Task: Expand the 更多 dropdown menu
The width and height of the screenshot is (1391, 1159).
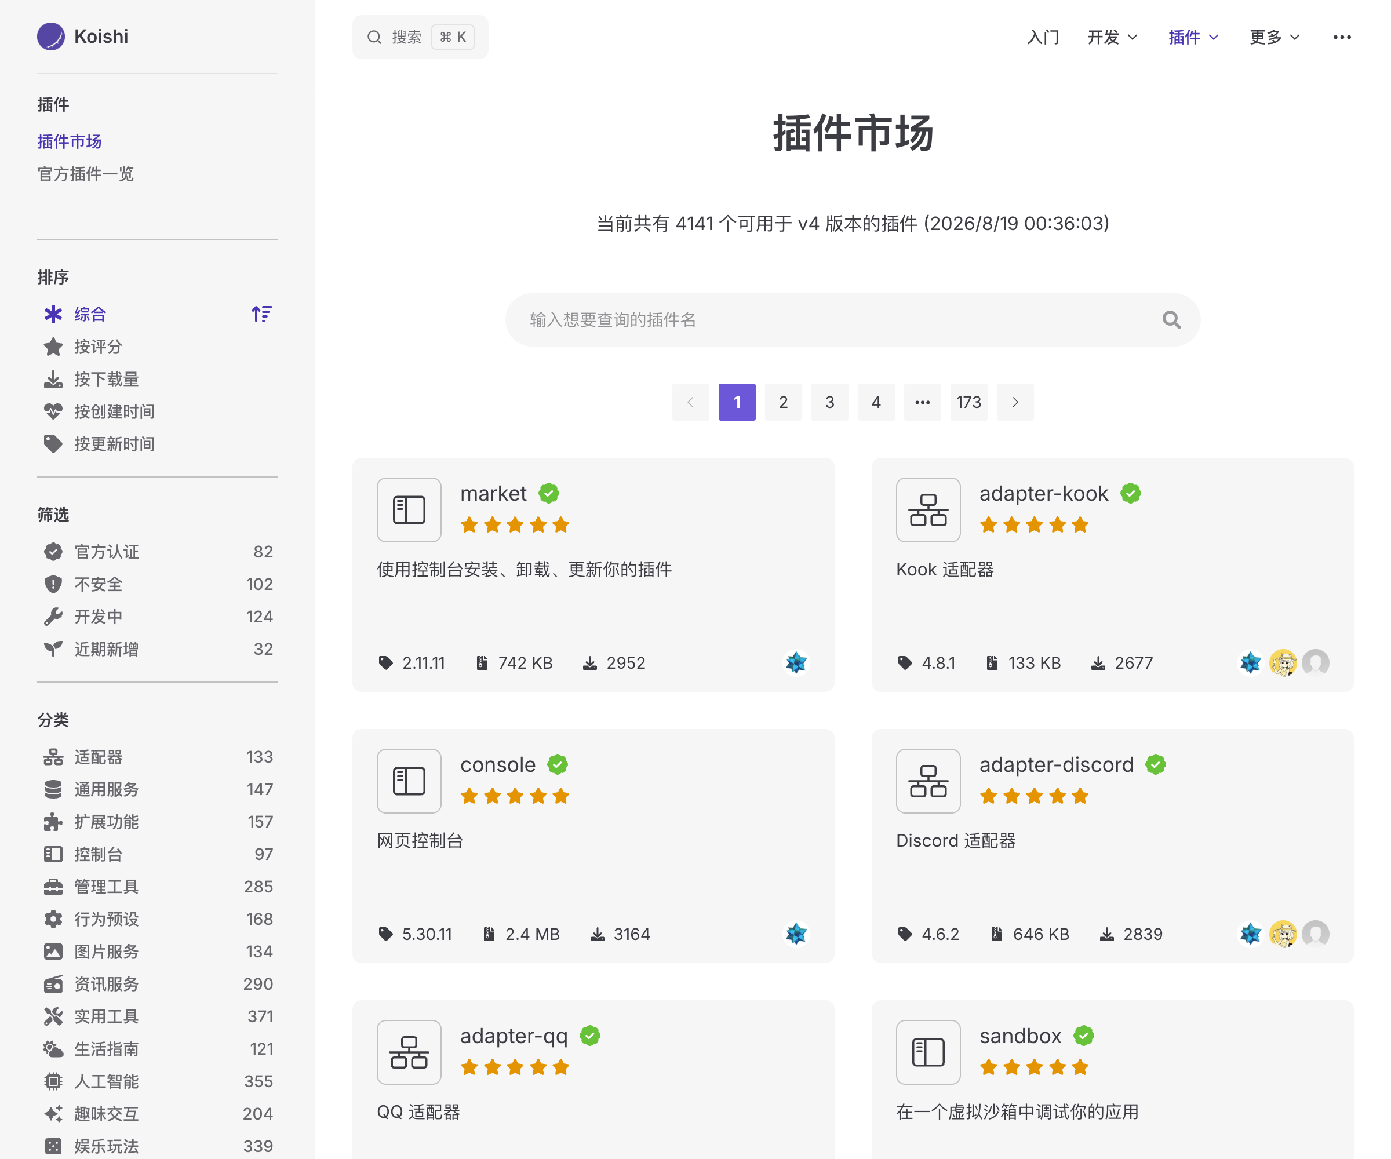Action: pyautogui.click(x=1275, y=37)
